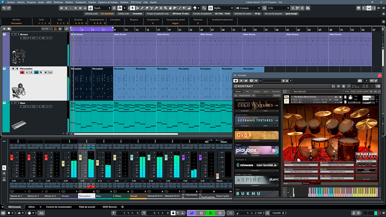Switch to the Pads de acorde tab
This screenshot has height=217, width=386.
[88, 207]
